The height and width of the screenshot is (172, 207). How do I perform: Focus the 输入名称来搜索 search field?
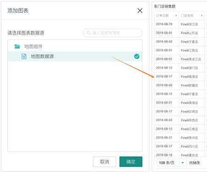[x=113, y=33]
